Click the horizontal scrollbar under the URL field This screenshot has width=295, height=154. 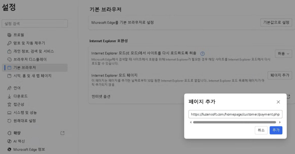click(235, 122)
